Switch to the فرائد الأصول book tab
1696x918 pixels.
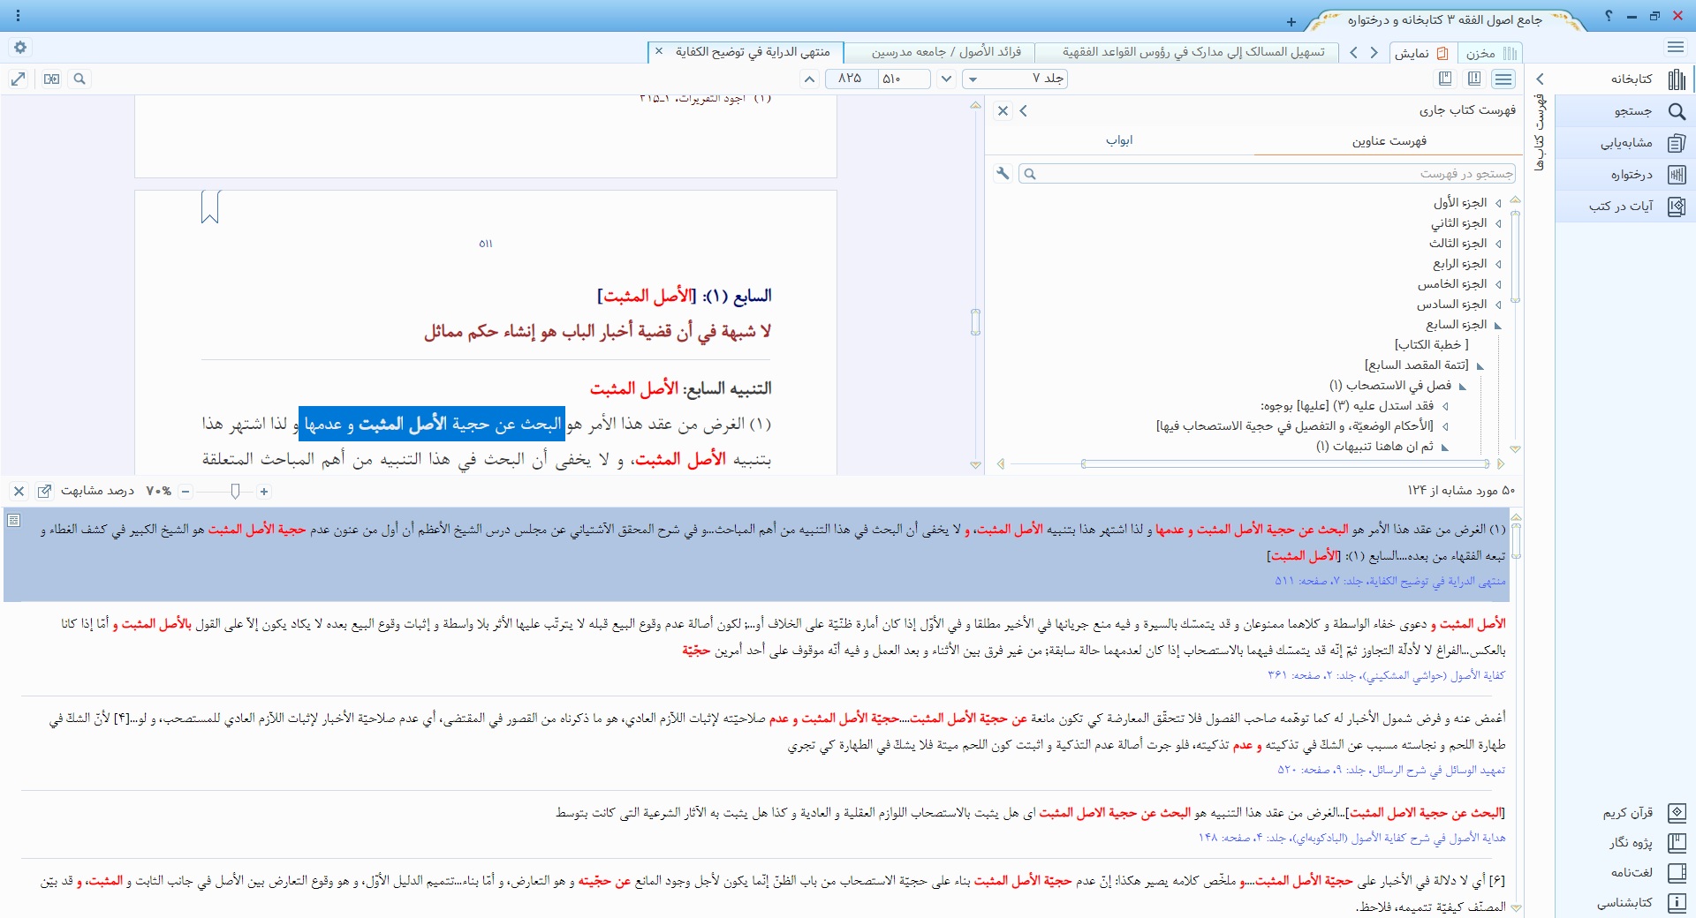pos(939,53)
